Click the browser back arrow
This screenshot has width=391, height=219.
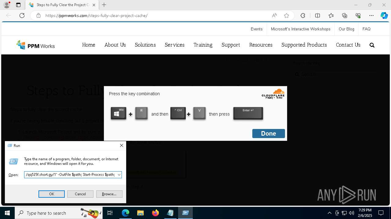[x=9, y=16]
